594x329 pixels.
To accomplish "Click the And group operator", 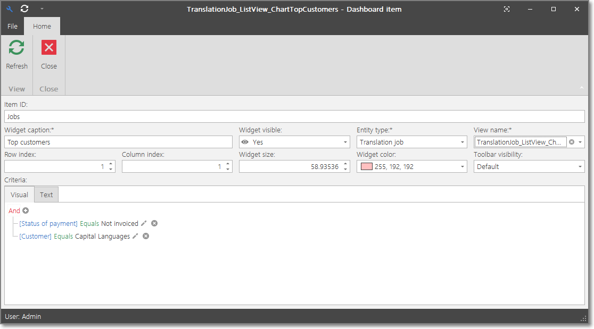I will pos(14,210).
